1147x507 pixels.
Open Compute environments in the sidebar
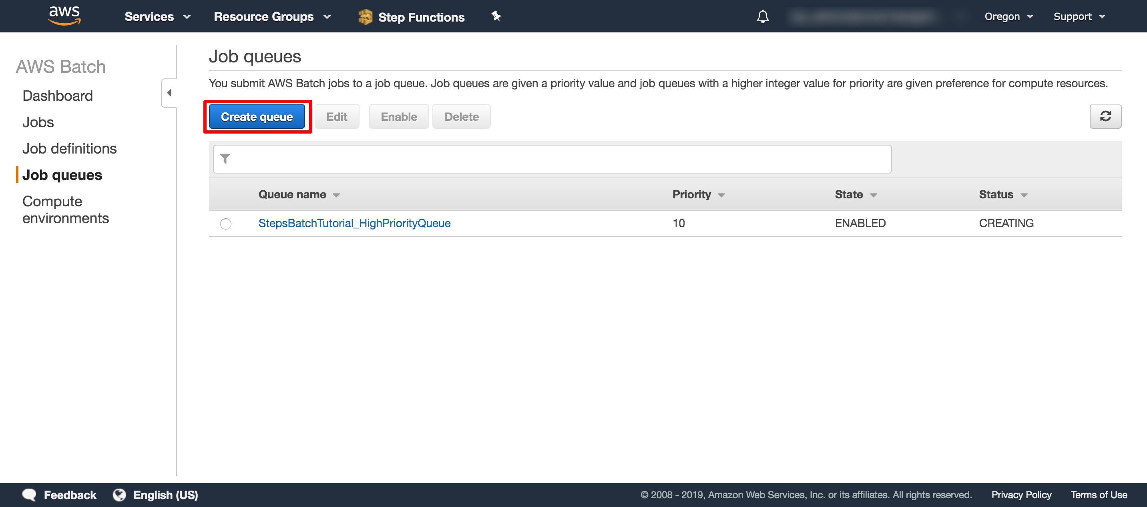[65, 210]
